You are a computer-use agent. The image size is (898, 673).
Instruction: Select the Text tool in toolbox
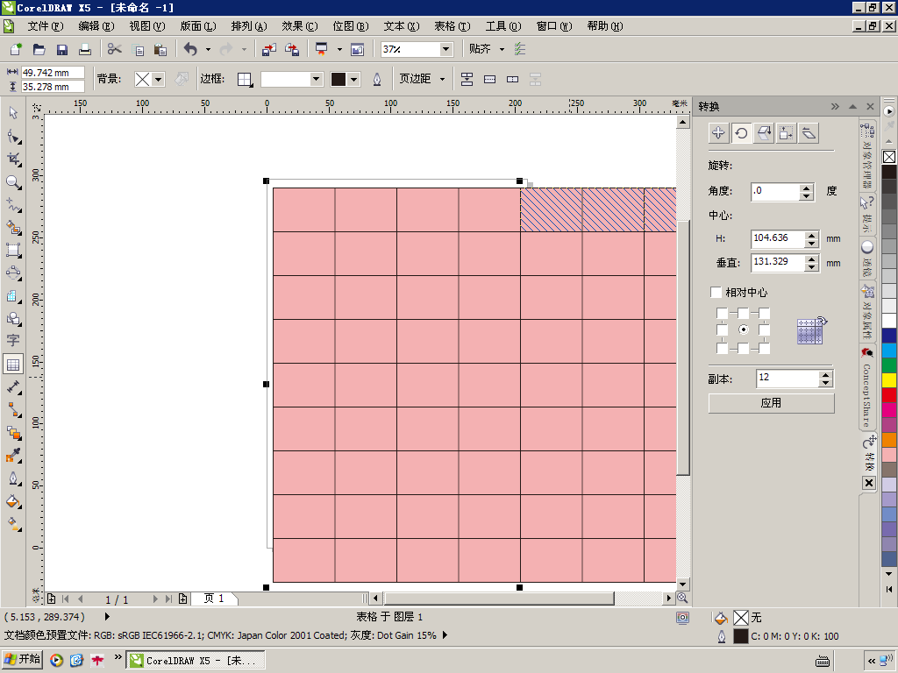coord(13,341)
